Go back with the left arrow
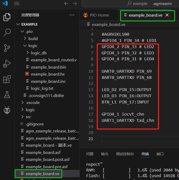The height and width of the screenshot is (180, 179). pos(66,4)
